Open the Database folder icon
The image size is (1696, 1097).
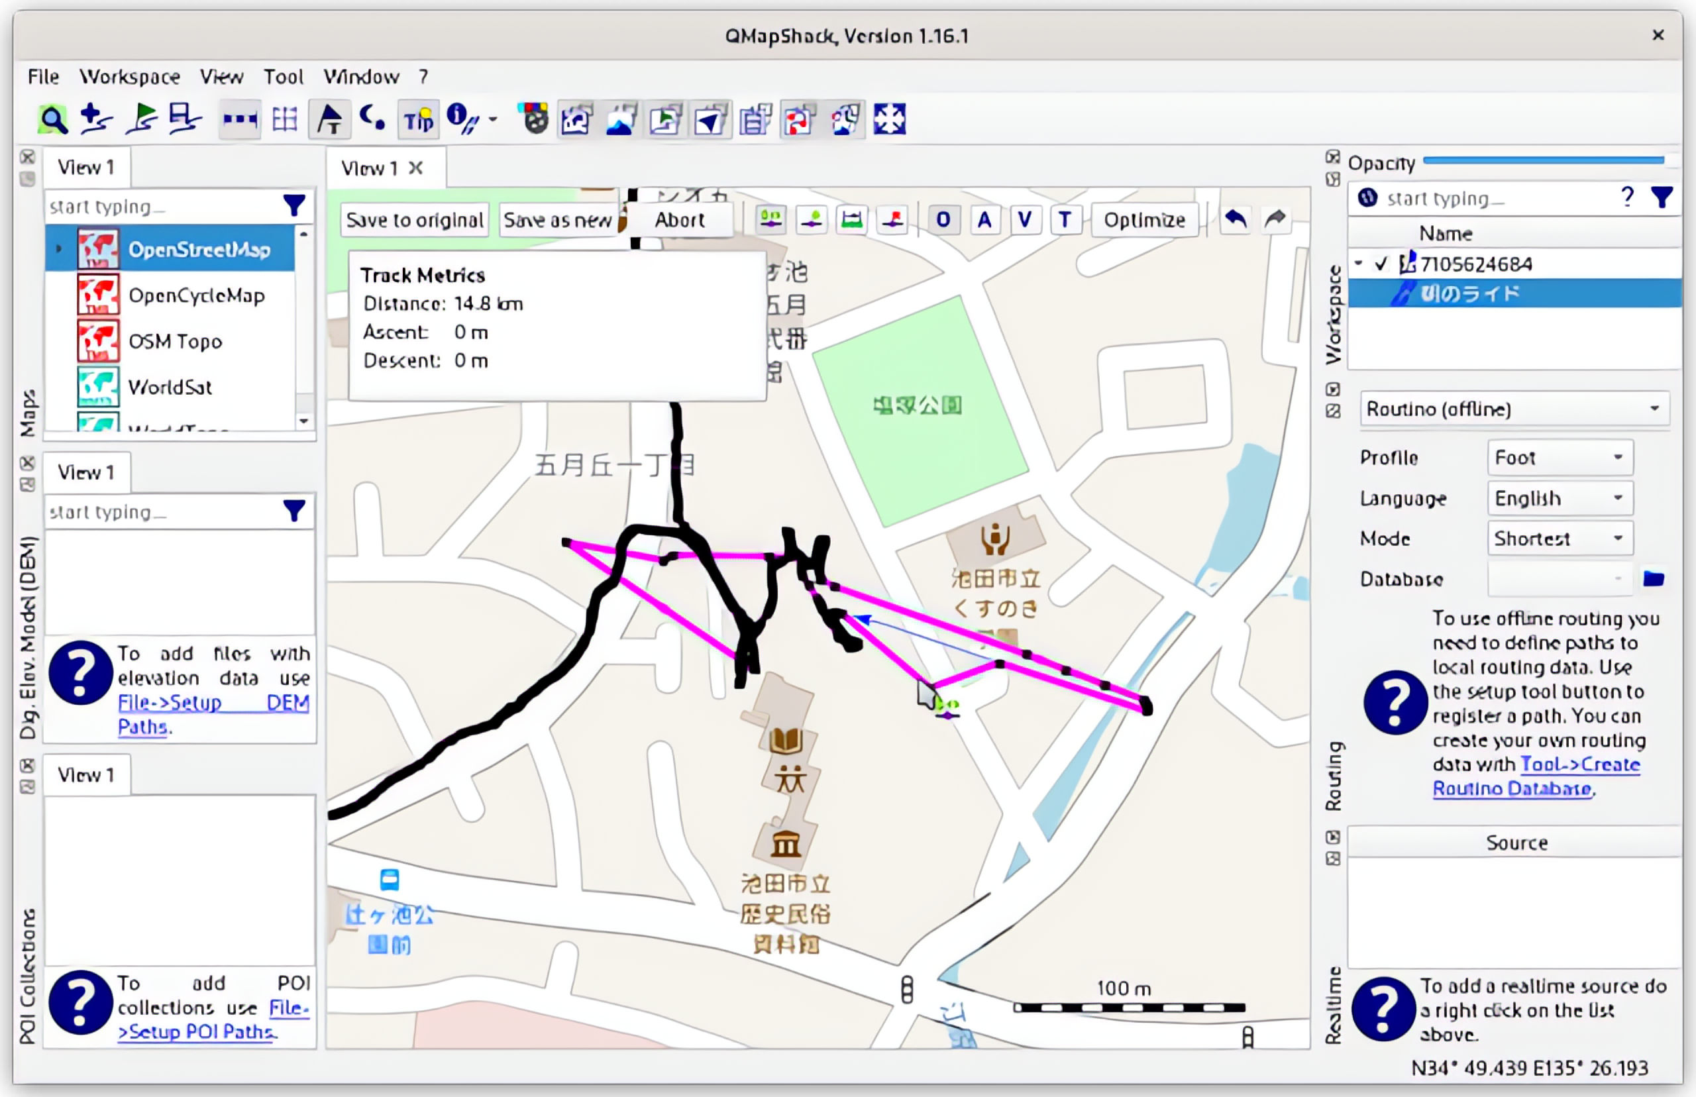point(1654,578)
